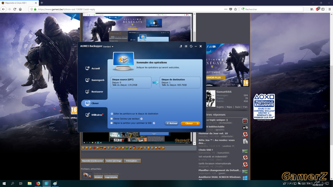Viewport: 333px width, 187px height.
Task: Click WiFi icon beside indétectable topic
Action: point(245,128)
